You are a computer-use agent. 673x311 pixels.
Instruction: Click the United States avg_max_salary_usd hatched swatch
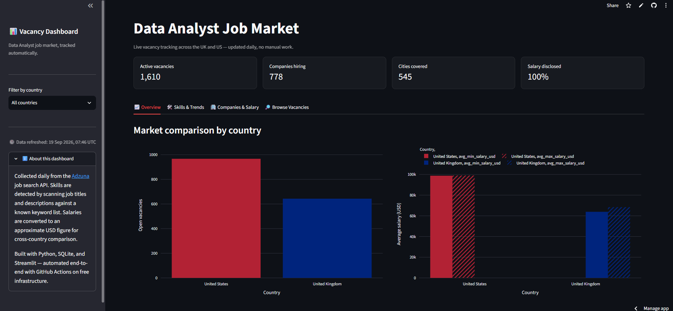504,156
